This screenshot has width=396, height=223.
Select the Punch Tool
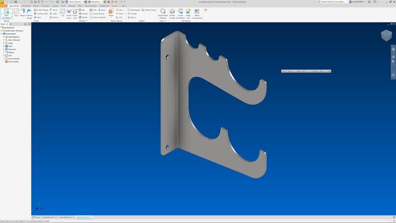pos(75,14)
